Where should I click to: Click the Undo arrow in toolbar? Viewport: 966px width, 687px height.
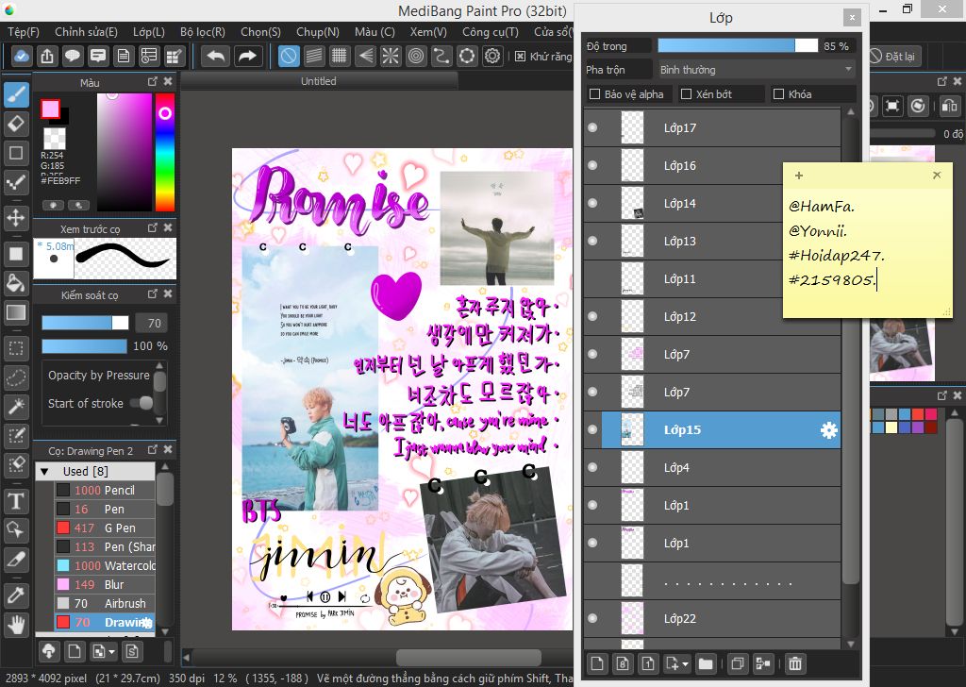pos(216,56)
